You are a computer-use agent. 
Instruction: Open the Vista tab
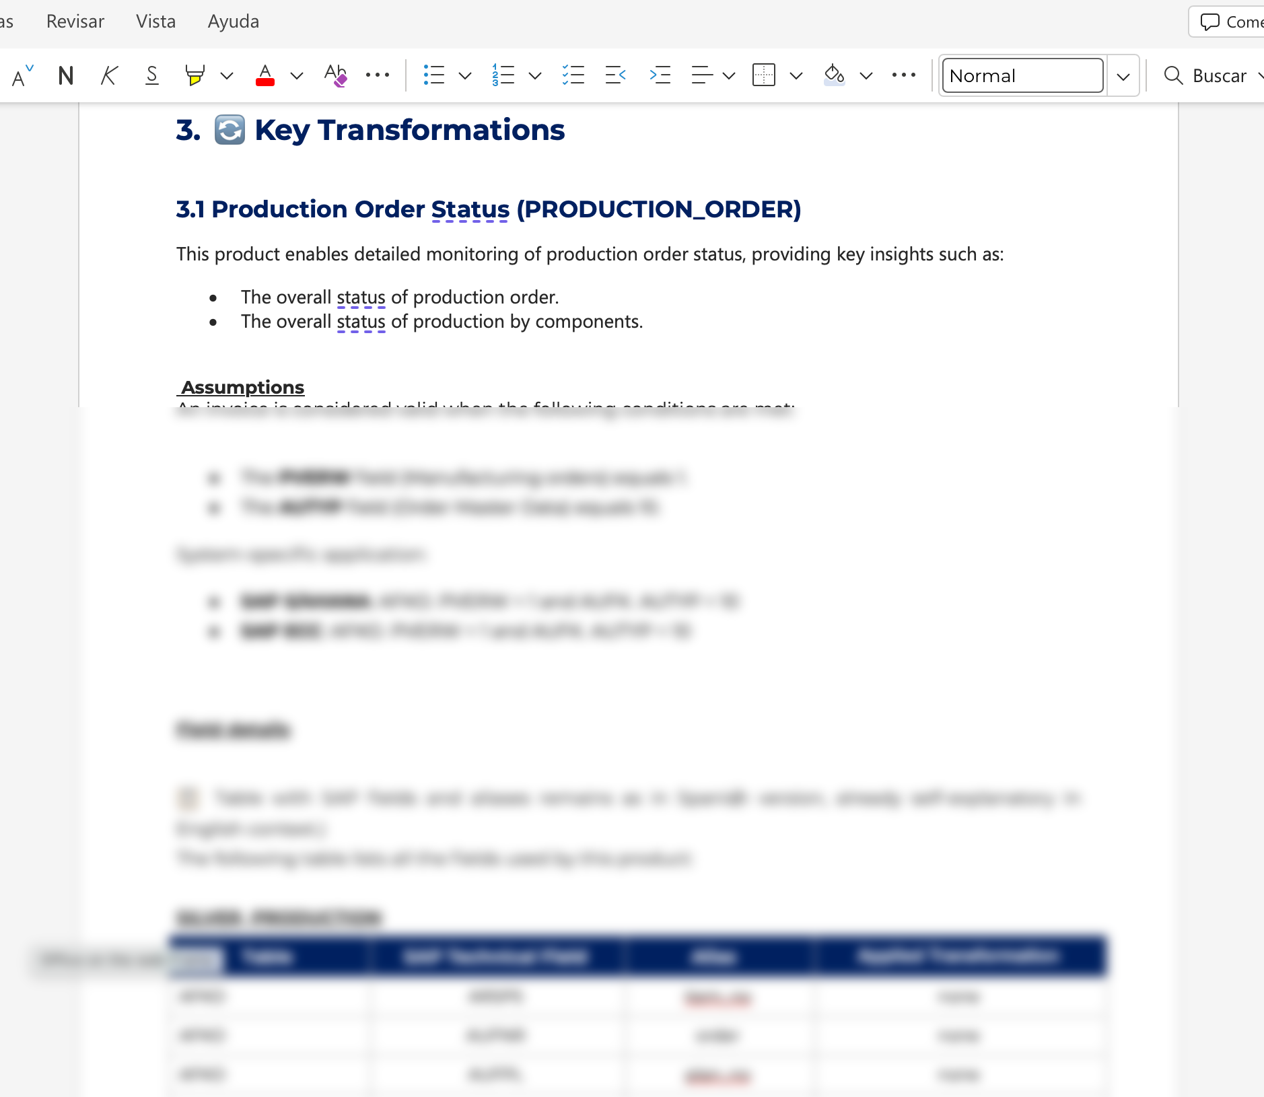click(155, 22)
